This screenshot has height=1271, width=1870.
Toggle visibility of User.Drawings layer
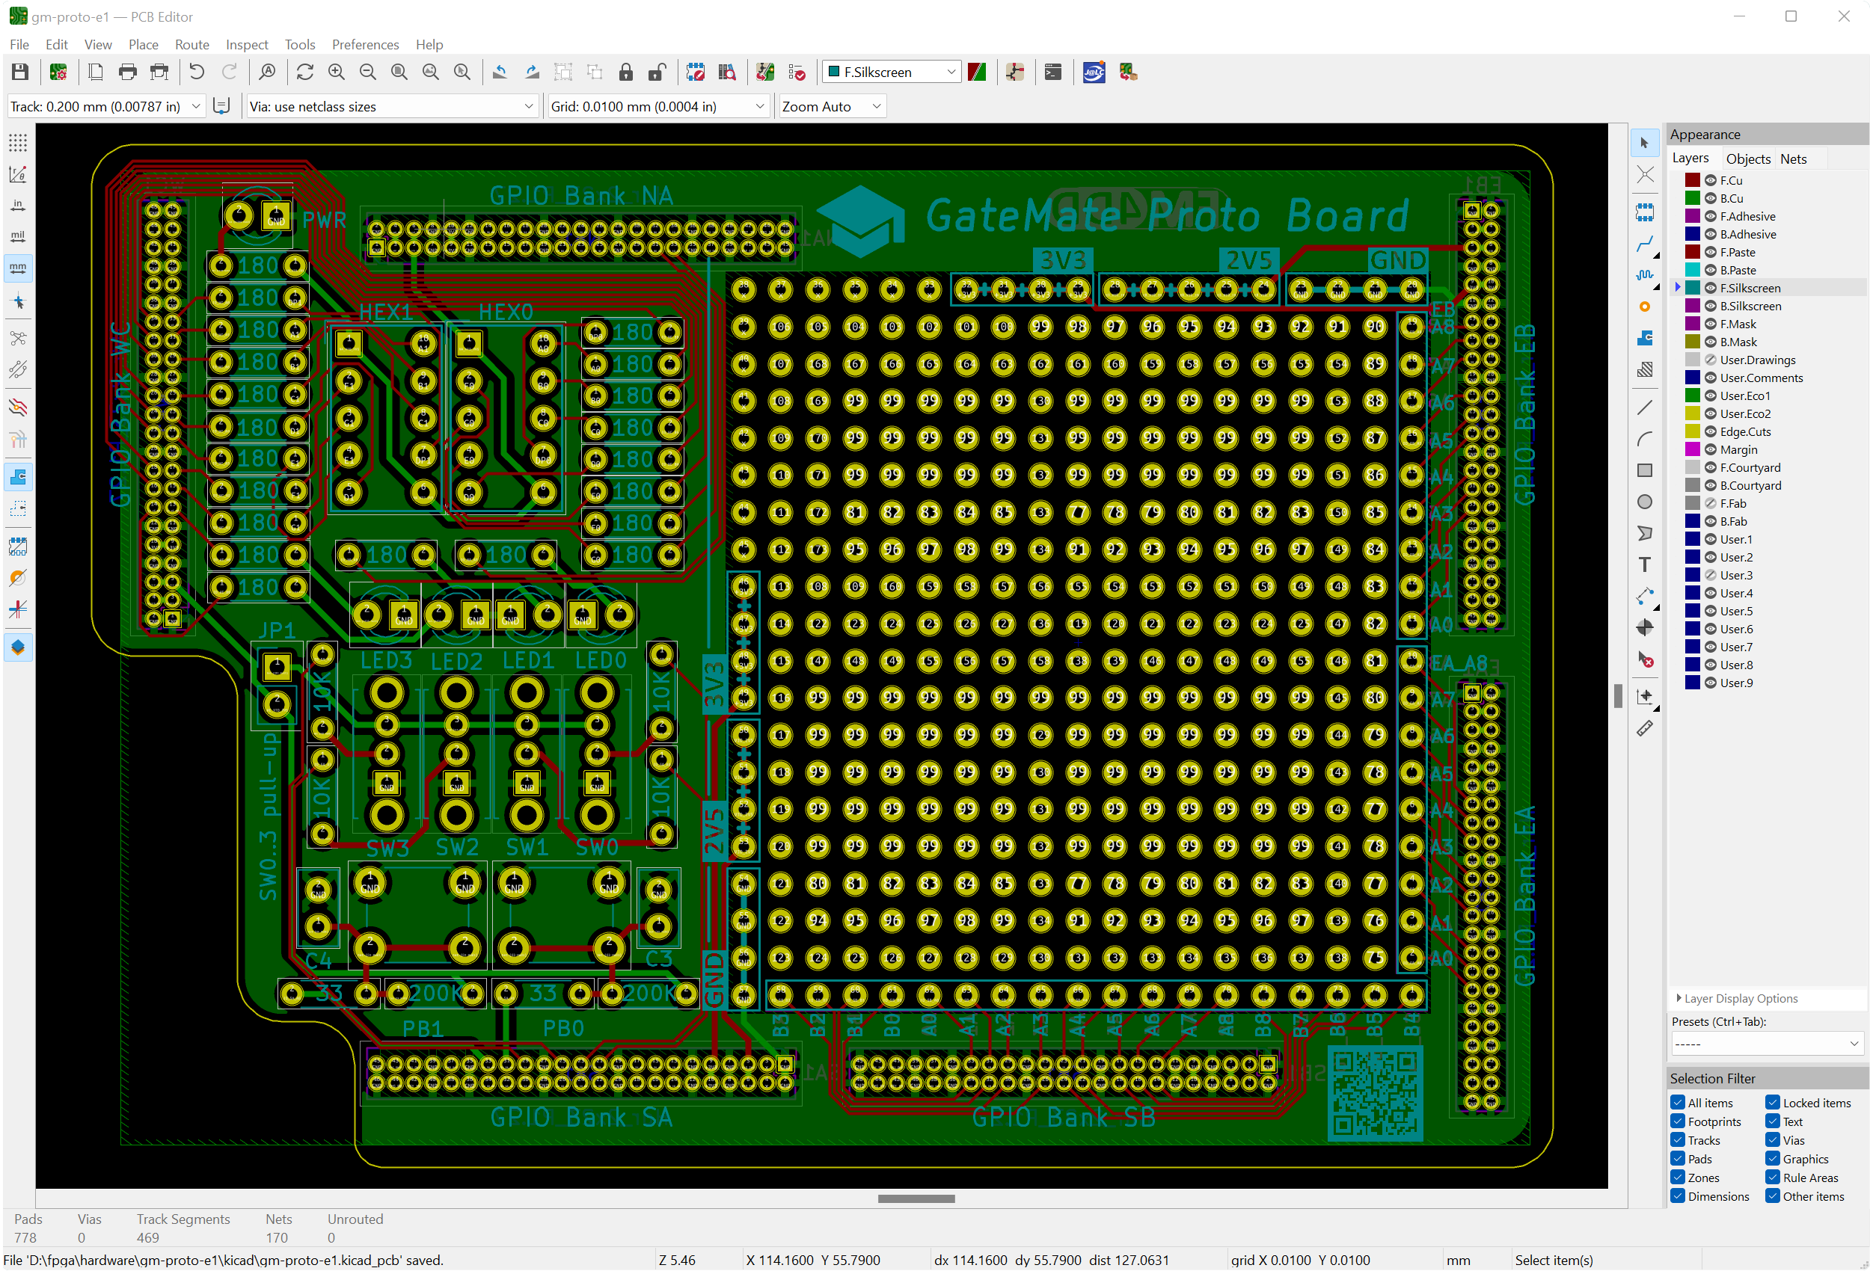(x=1711, y=360)
